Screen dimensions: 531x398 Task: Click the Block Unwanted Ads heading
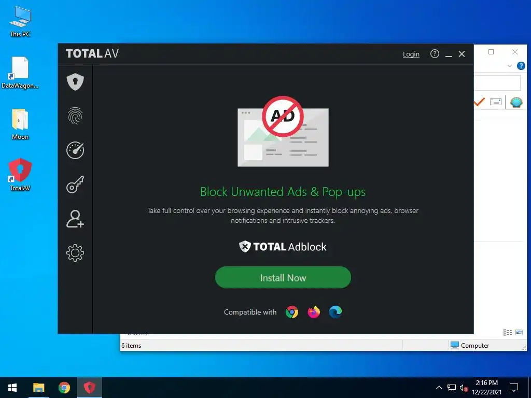pos(283,192)
